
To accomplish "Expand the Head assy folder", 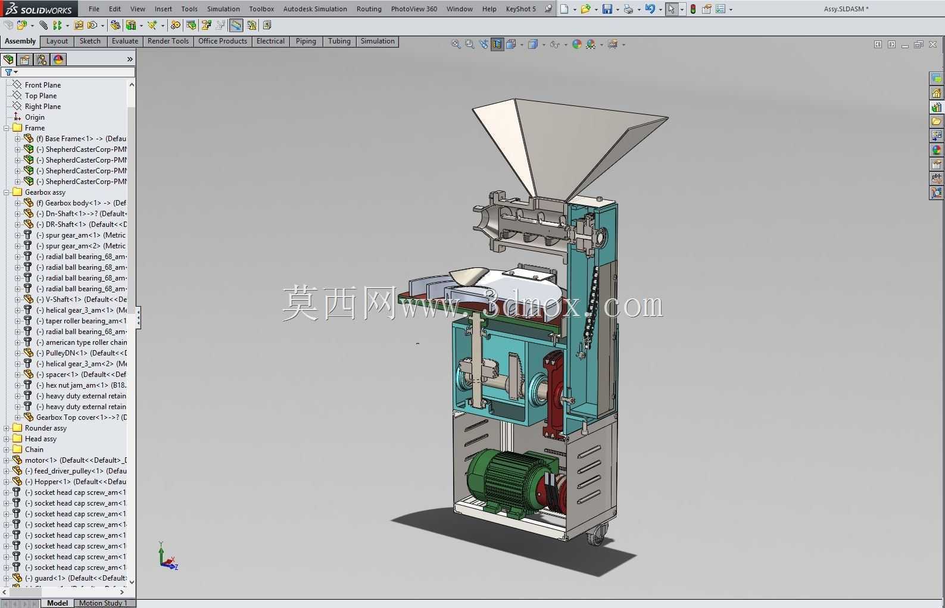I will 7,439.
